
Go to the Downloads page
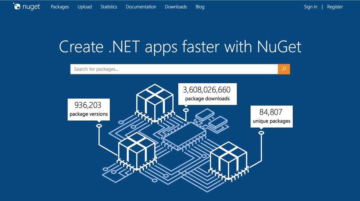tap(176, 7)
